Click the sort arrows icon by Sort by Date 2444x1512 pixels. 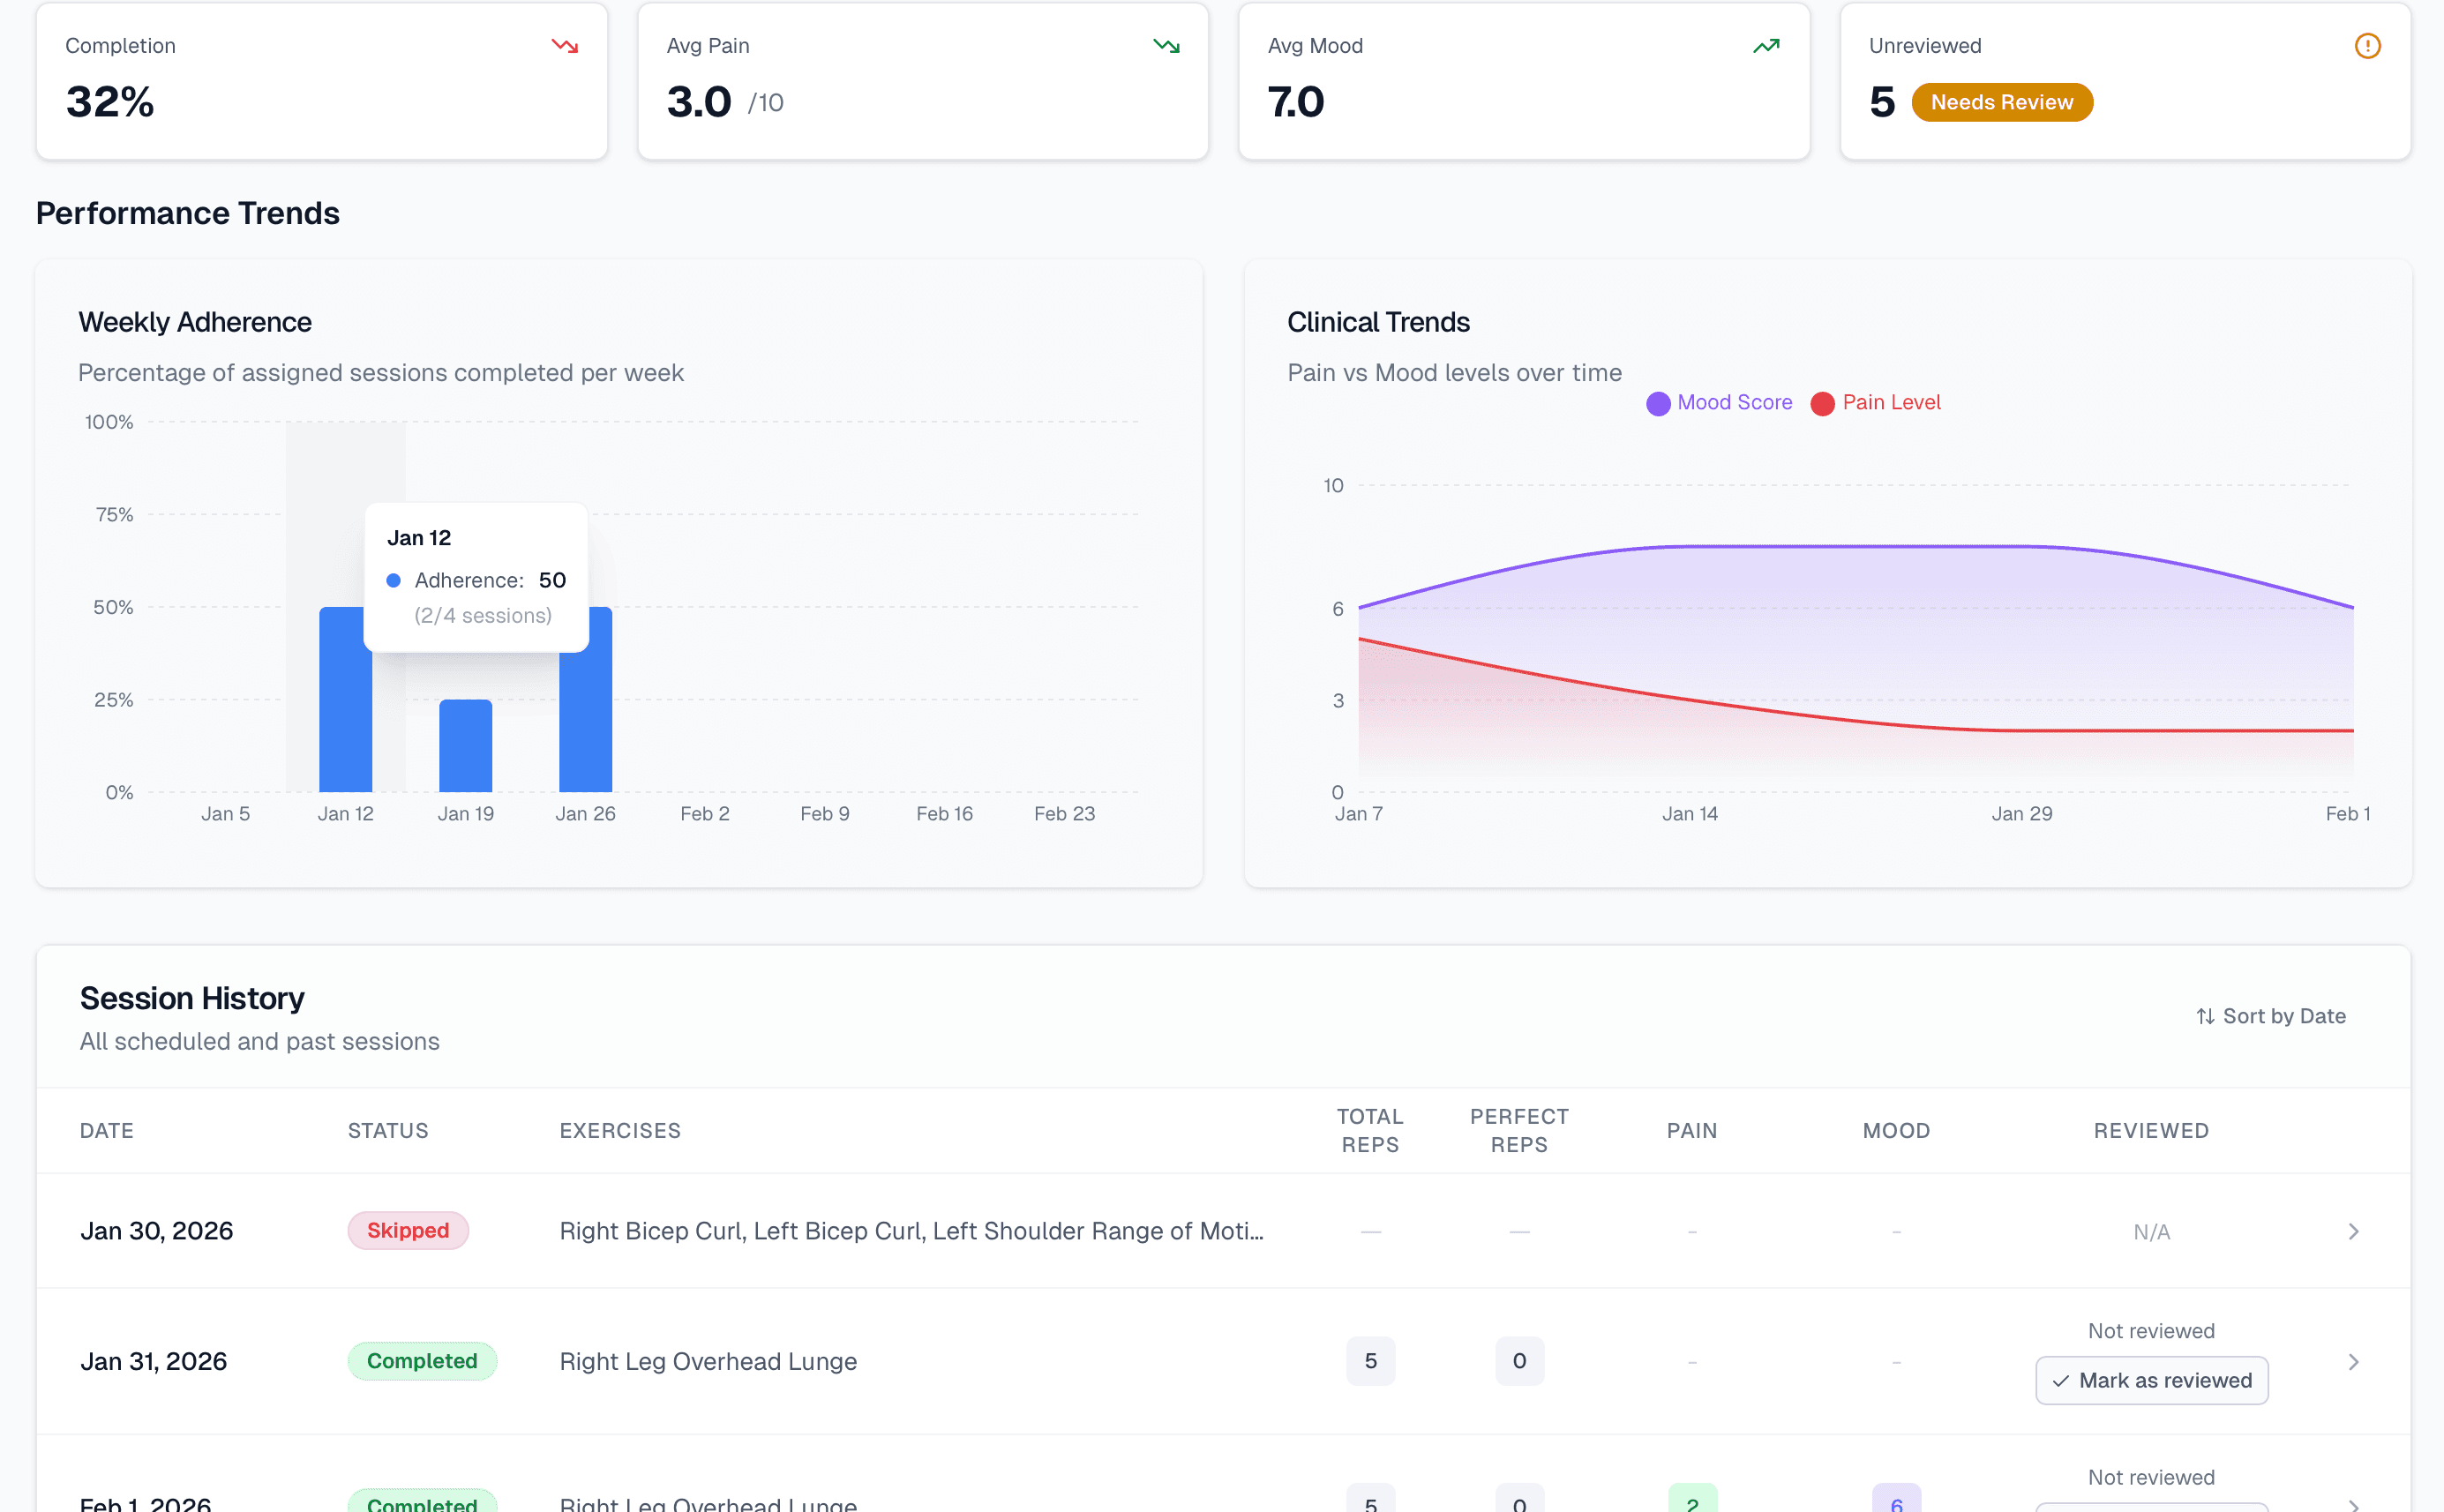point(2205,1016)
